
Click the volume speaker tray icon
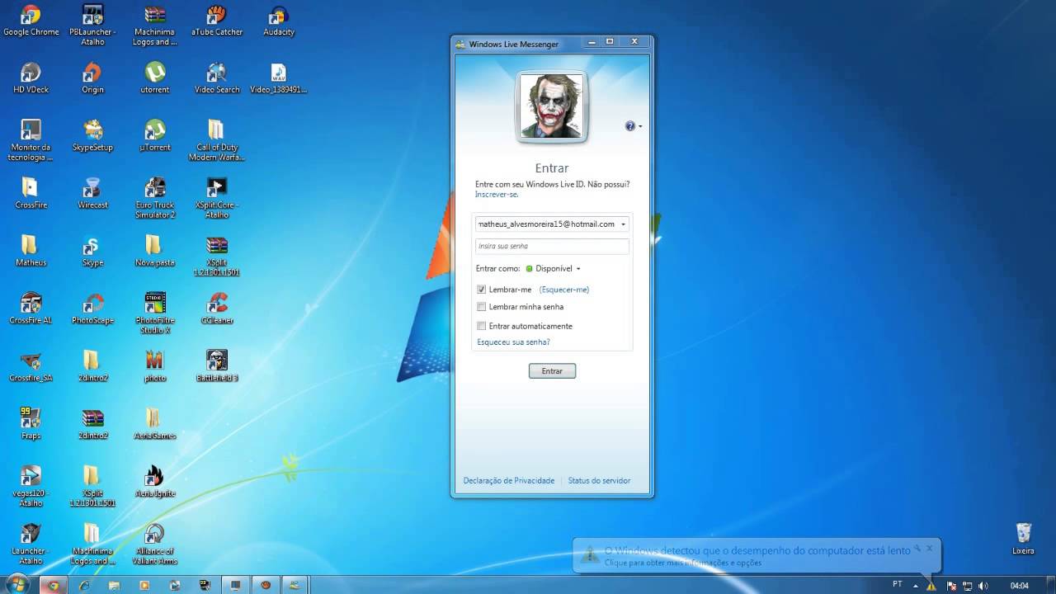(982, 585)
